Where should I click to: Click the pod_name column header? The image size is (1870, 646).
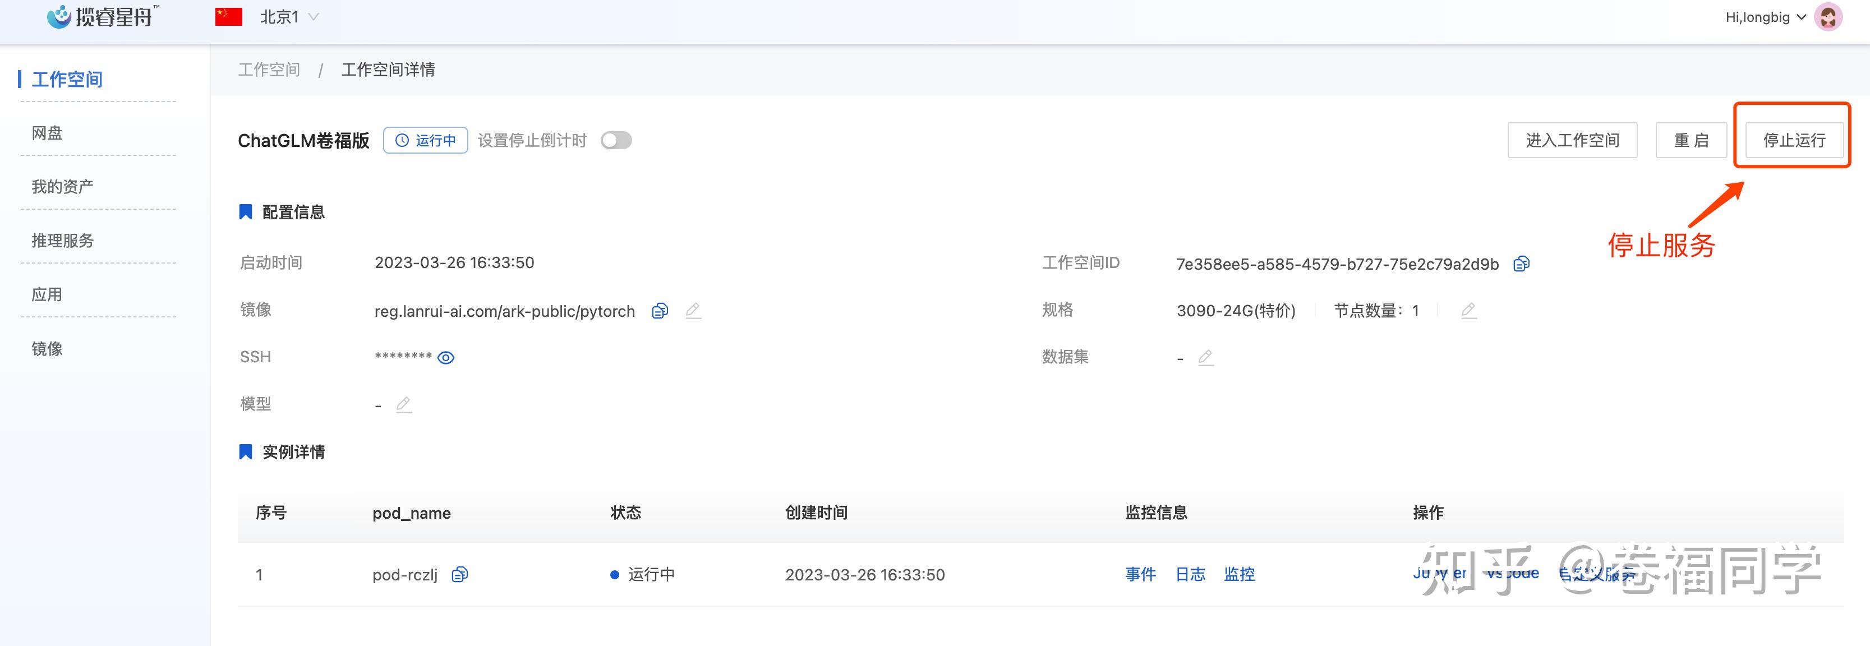click(x=412, y=513)
